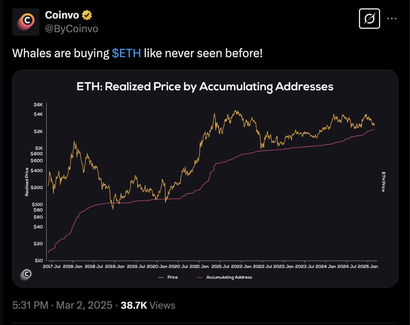This screenshot has height=325, width=410.
Task: Click Coinvo's profile avatar
Action: [x=26, y=22]
